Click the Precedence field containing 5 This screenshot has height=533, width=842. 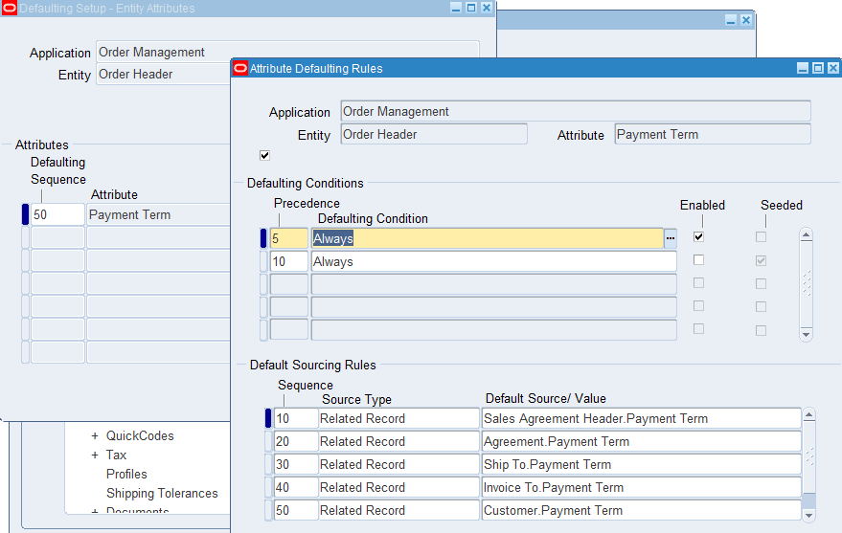point(289,238)
